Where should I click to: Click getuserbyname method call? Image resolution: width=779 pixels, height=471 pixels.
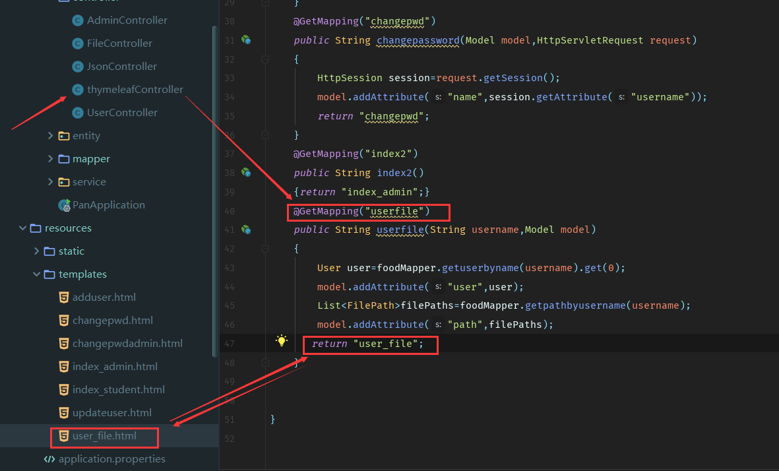click(480, 268)
